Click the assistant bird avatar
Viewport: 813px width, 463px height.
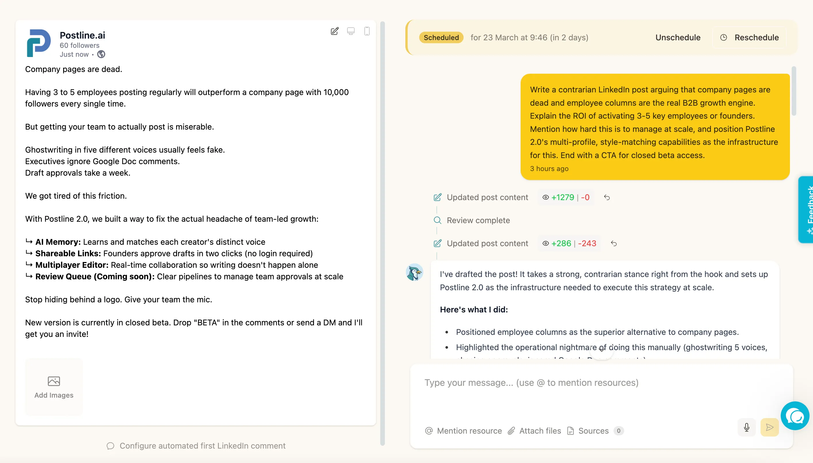(x=415, y=272)
